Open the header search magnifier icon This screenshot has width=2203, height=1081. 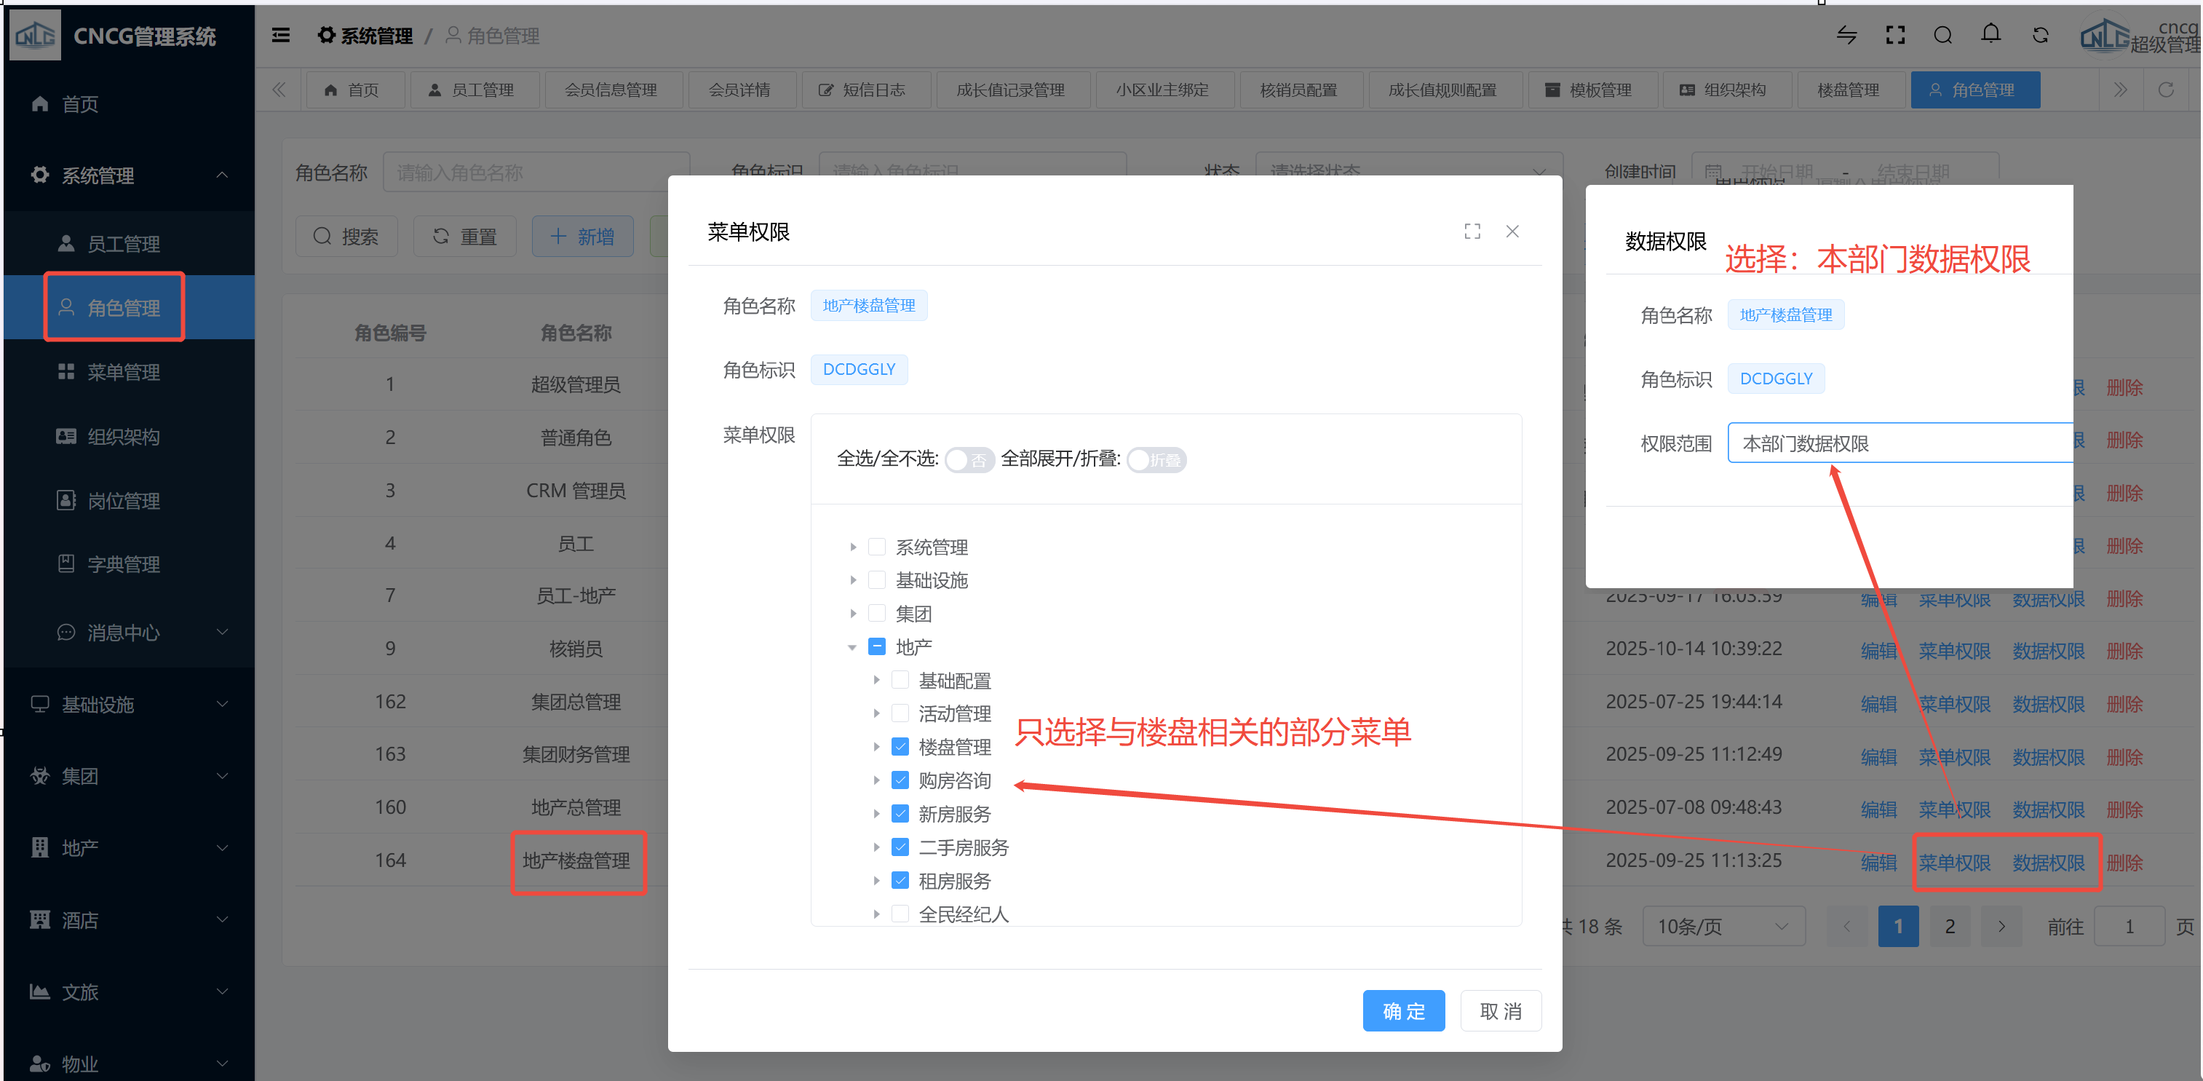click(1942, 35)
